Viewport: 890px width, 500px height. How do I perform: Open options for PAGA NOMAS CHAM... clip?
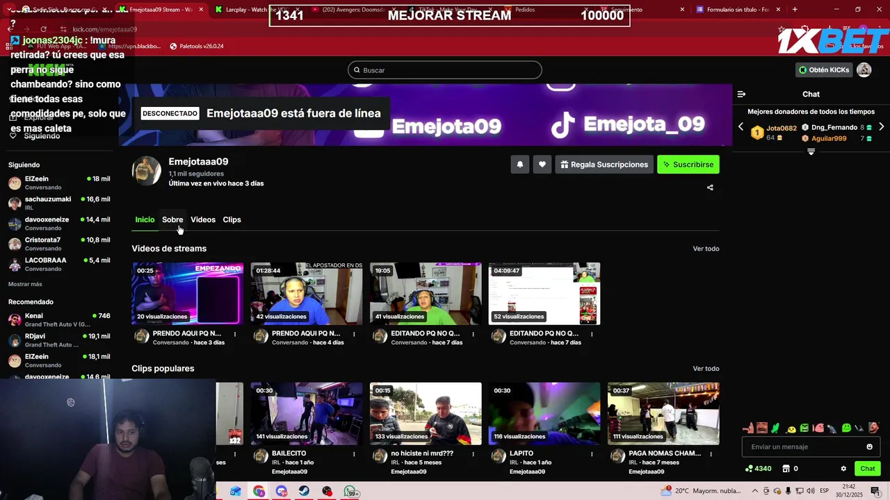coord(711,454)
